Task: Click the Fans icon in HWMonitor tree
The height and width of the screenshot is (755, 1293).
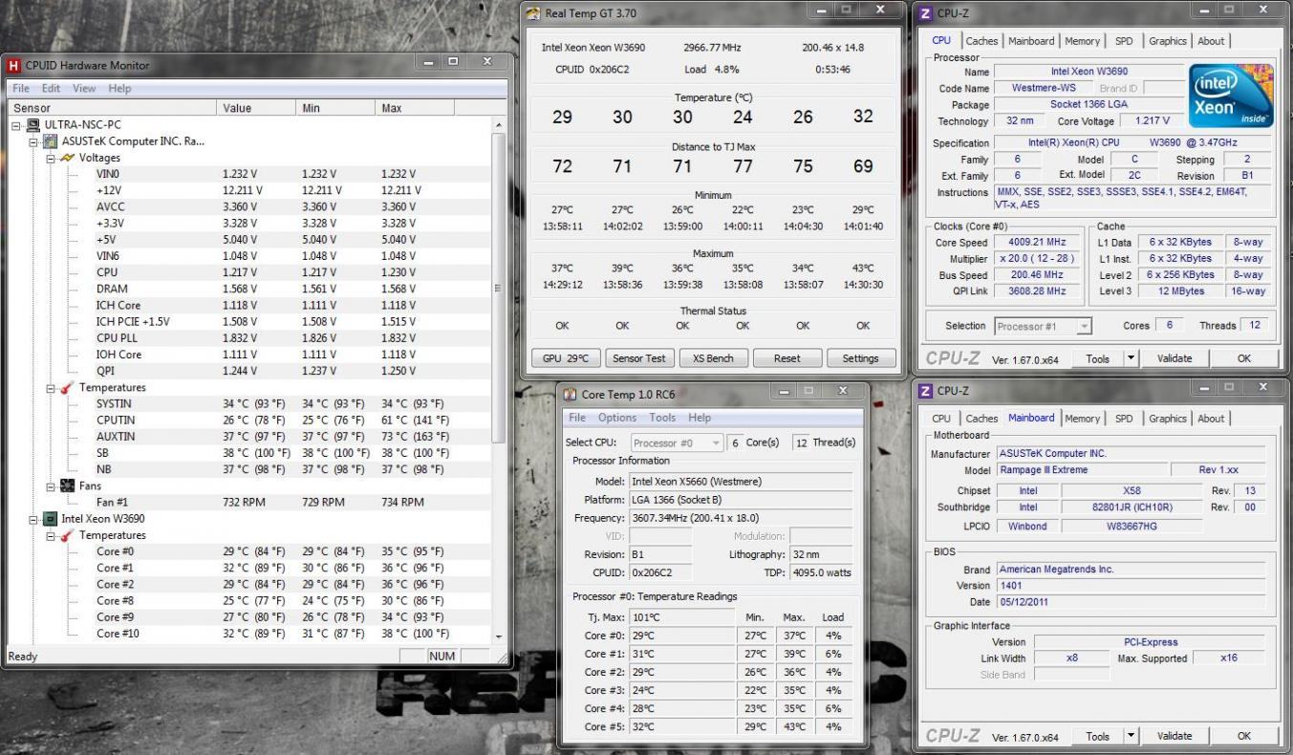Action: (67, 485)
